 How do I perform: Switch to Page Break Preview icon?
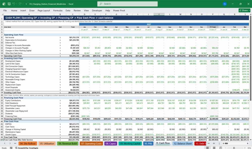tap(221, 148)
